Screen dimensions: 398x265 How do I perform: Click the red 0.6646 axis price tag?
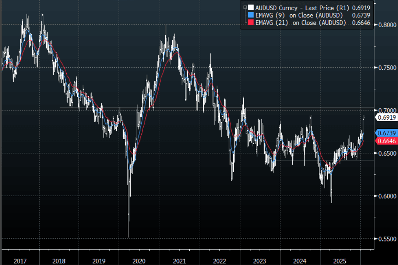click(385, 141)
